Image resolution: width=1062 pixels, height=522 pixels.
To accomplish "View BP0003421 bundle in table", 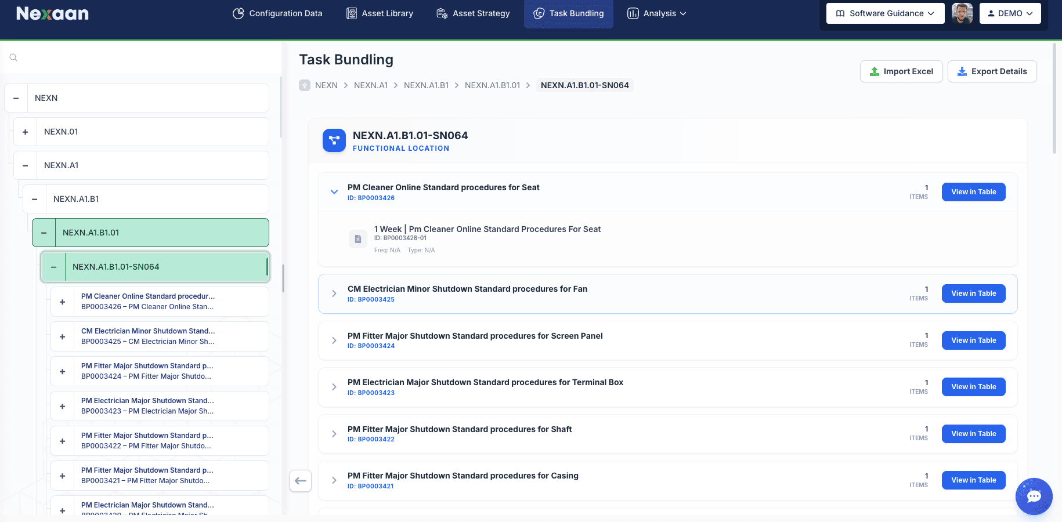I will coord(974,480).
